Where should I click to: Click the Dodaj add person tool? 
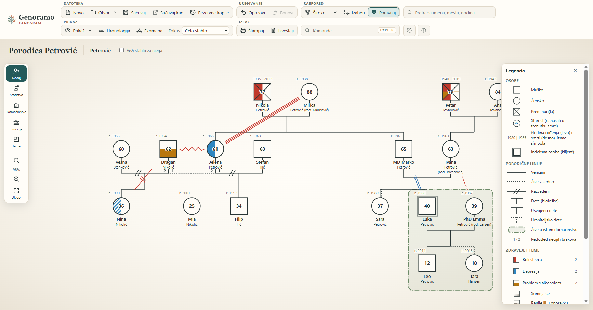16,73
